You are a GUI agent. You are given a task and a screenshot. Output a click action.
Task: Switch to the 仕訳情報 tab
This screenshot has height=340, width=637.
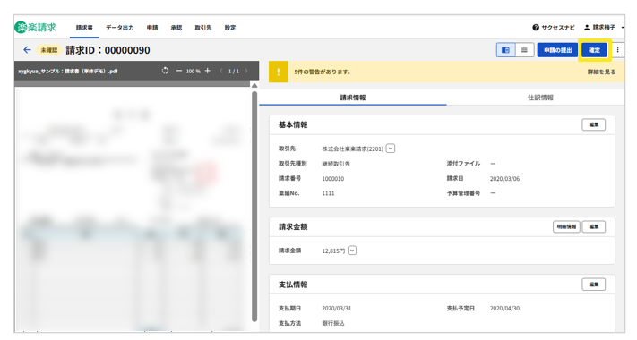tap(540, 98)
